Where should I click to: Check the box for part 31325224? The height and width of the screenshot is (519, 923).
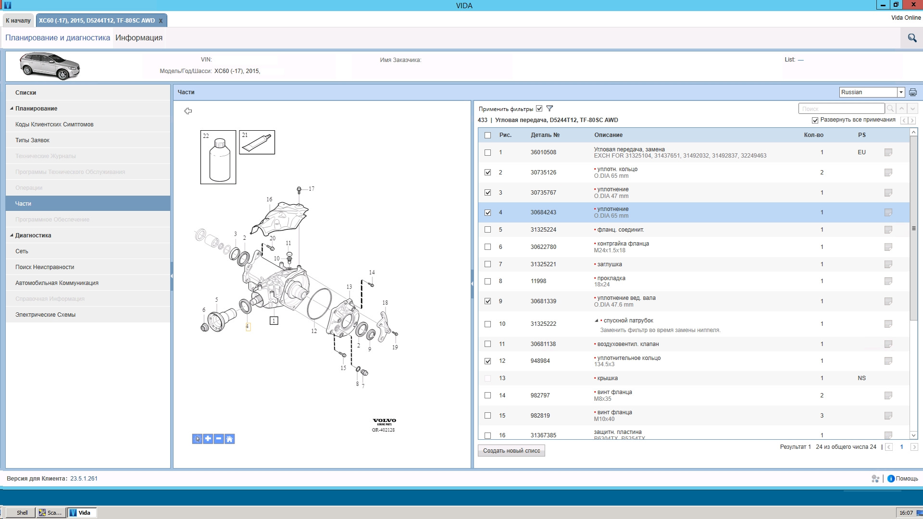(488, 230)
